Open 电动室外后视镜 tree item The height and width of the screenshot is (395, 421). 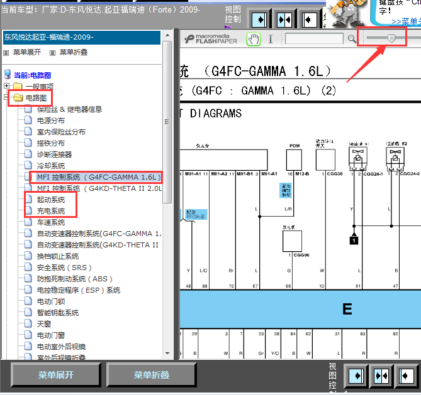(x=61, y=347)
